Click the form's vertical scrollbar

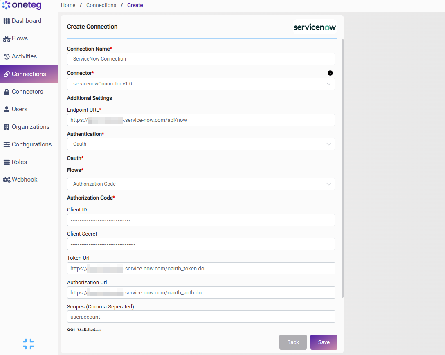coord(342,168)
